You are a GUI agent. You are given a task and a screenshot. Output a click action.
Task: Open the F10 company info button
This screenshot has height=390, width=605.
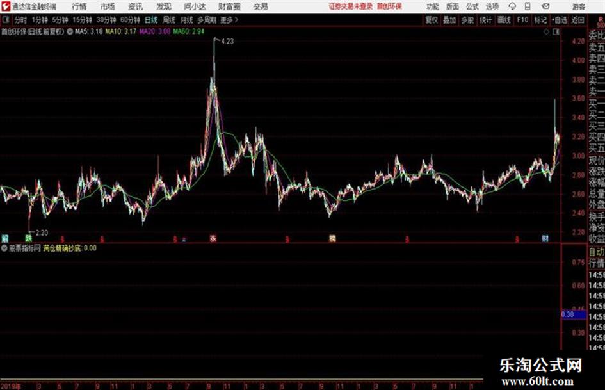click(522, 20)
